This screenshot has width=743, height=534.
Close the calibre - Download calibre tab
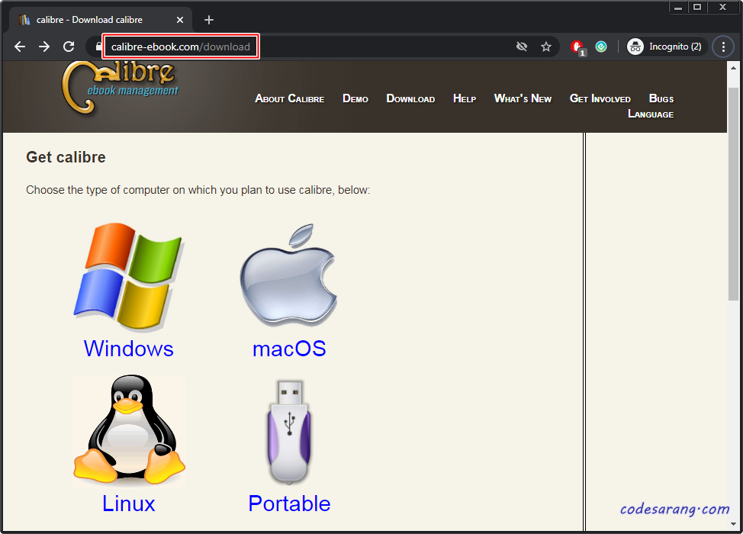click(x=179, y=20)
